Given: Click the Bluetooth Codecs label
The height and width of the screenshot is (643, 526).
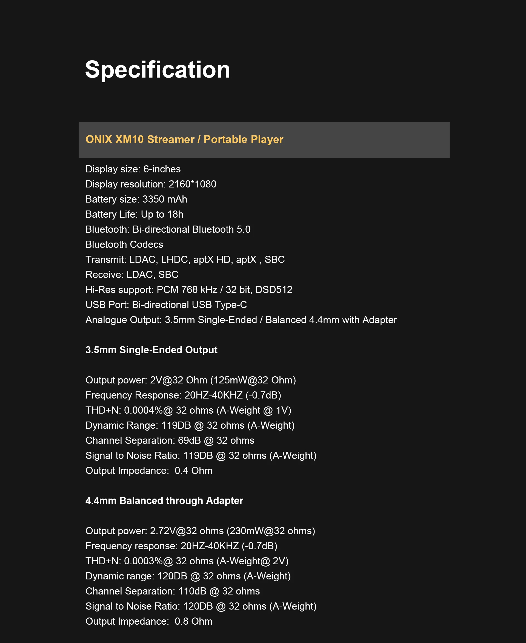Looking at the screenshot, I should [x=124, y=244].
